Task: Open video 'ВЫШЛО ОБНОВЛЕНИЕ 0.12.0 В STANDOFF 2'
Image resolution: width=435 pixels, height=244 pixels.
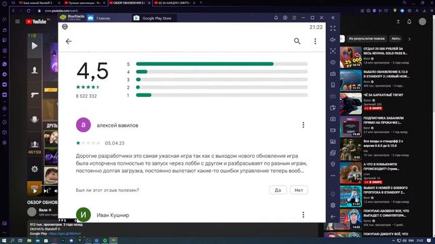Action: pos(386,74)
